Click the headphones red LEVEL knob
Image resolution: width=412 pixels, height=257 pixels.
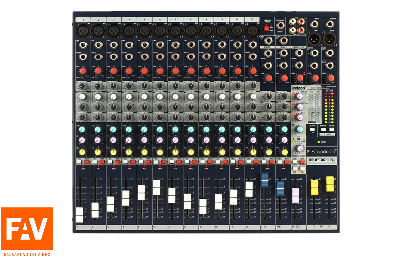pos(331,78)
